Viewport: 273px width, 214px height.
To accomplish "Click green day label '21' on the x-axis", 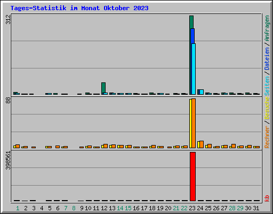I will pos(176,208).
